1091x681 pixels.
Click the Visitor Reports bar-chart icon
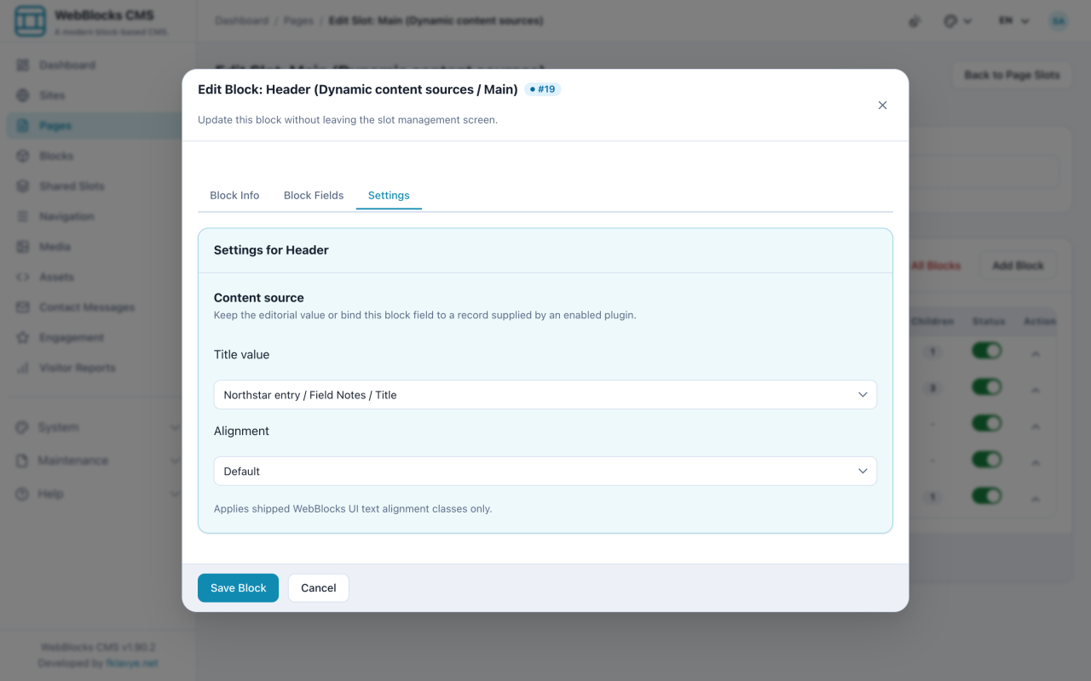(23, 368)
